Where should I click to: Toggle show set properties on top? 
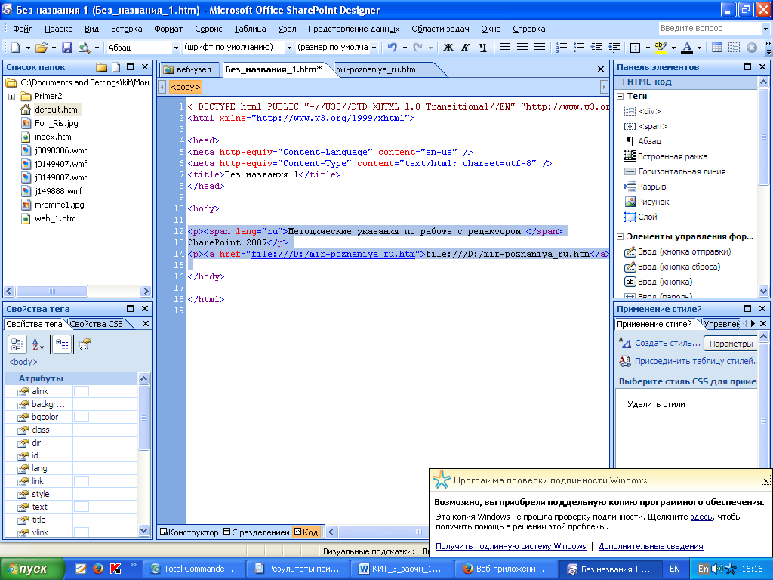click(62, 344)
